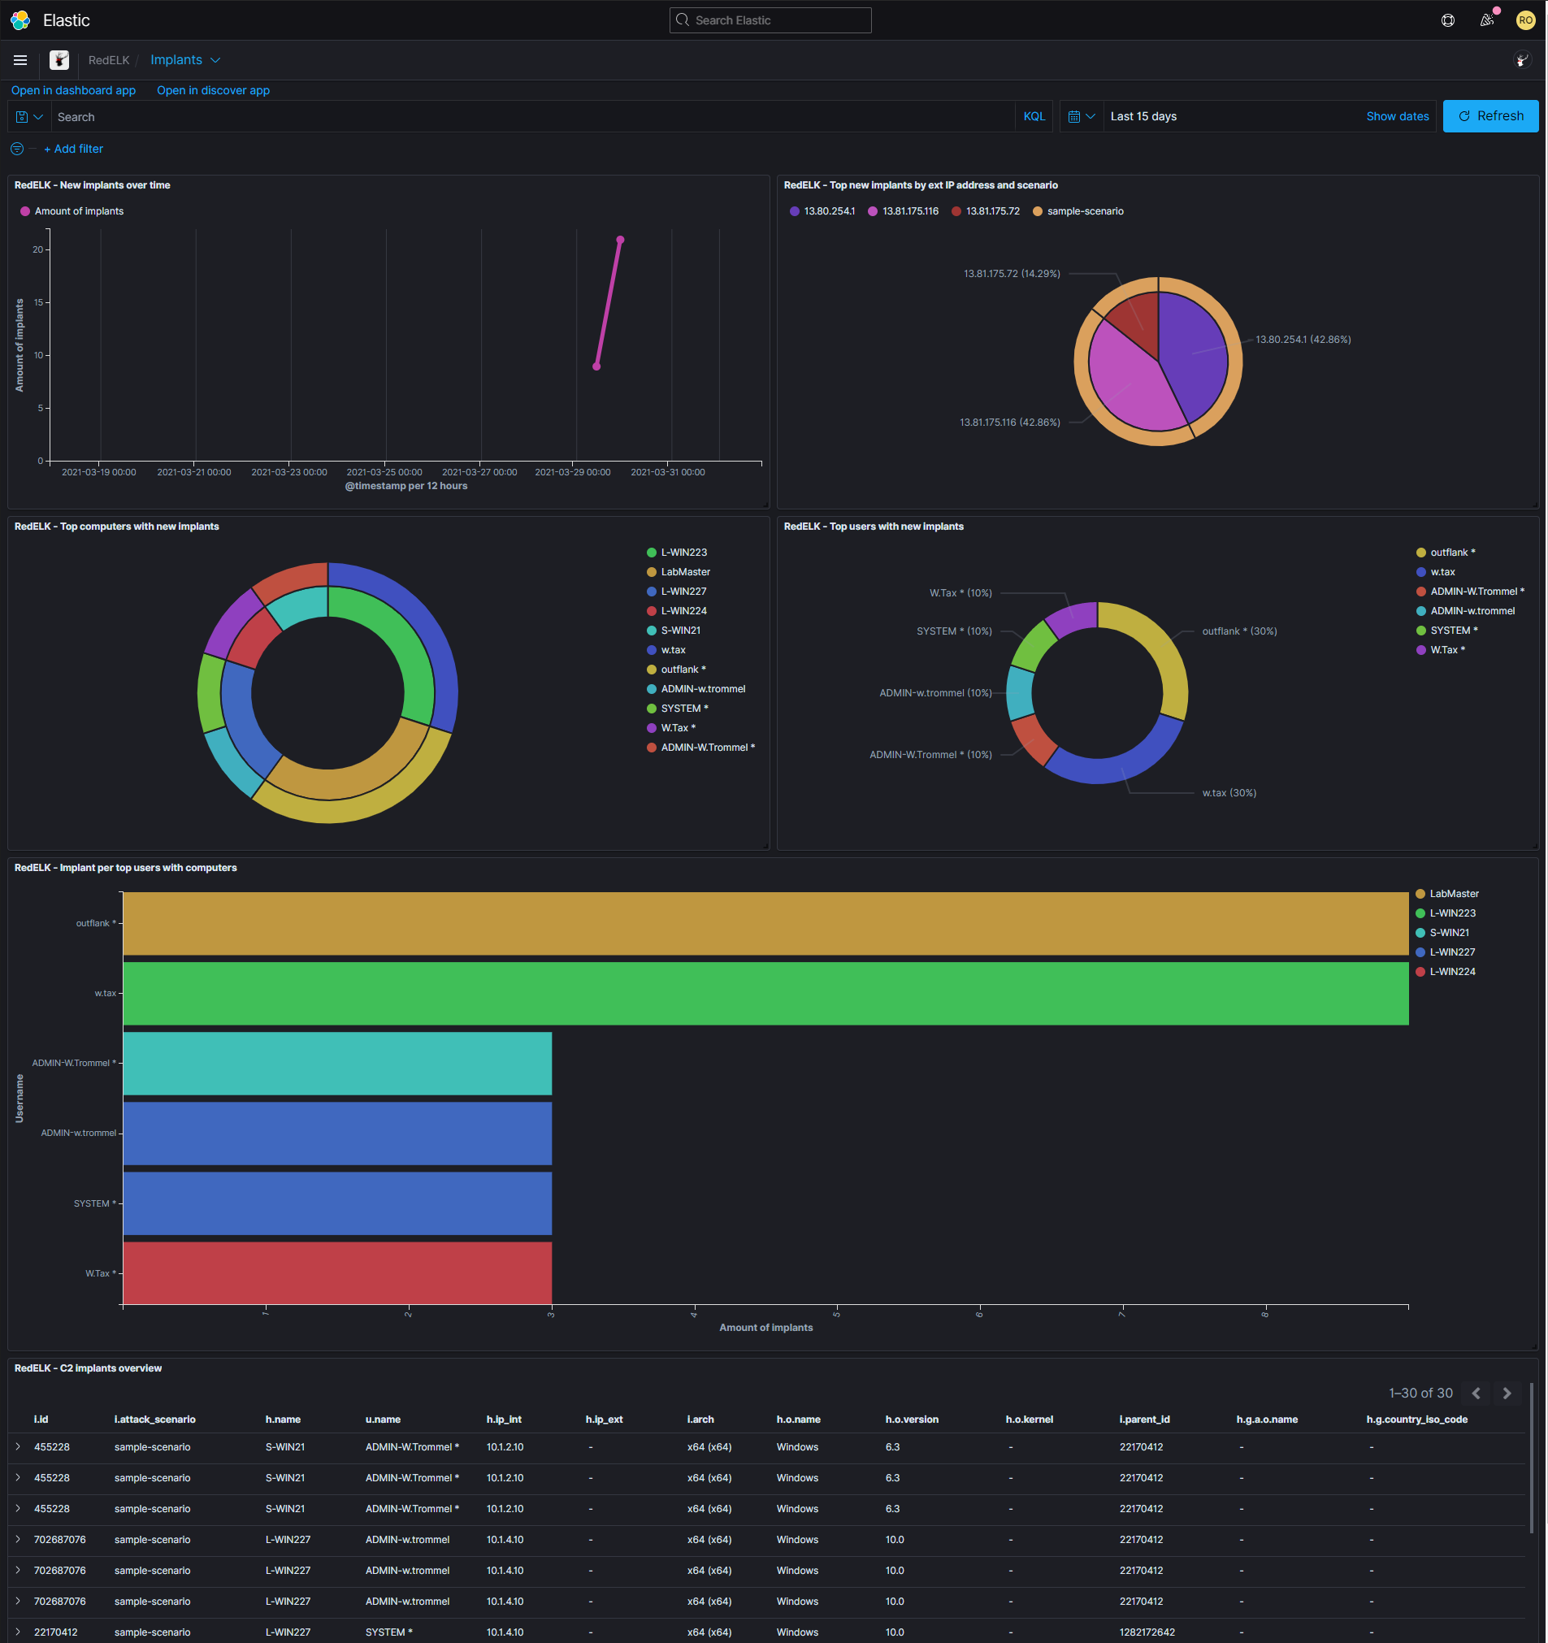Click the W.Tax * red bar

338,1273
